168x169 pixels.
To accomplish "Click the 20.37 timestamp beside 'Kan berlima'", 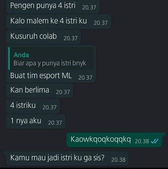I will pos(63,92).
